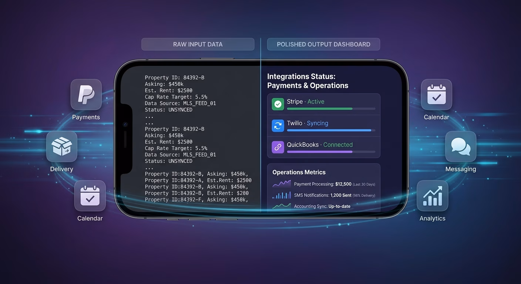Click the line 'Property ID:84392-F, Asking: $450k,'
This screenshot has height=284, width=521.
[196, 200]
